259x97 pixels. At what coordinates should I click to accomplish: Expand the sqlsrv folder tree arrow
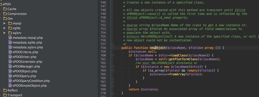coord(5,33)
